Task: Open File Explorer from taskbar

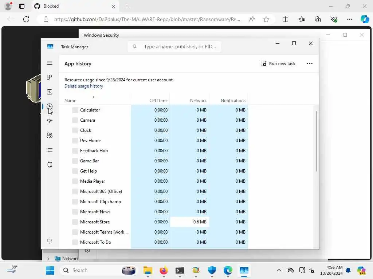Action: coord(148,270)
